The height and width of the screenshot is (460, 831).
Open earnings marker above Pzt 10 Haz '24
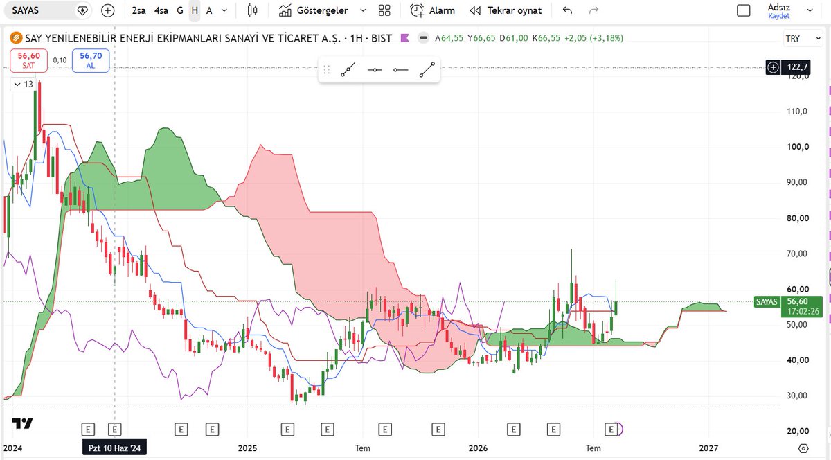point(115,430)
